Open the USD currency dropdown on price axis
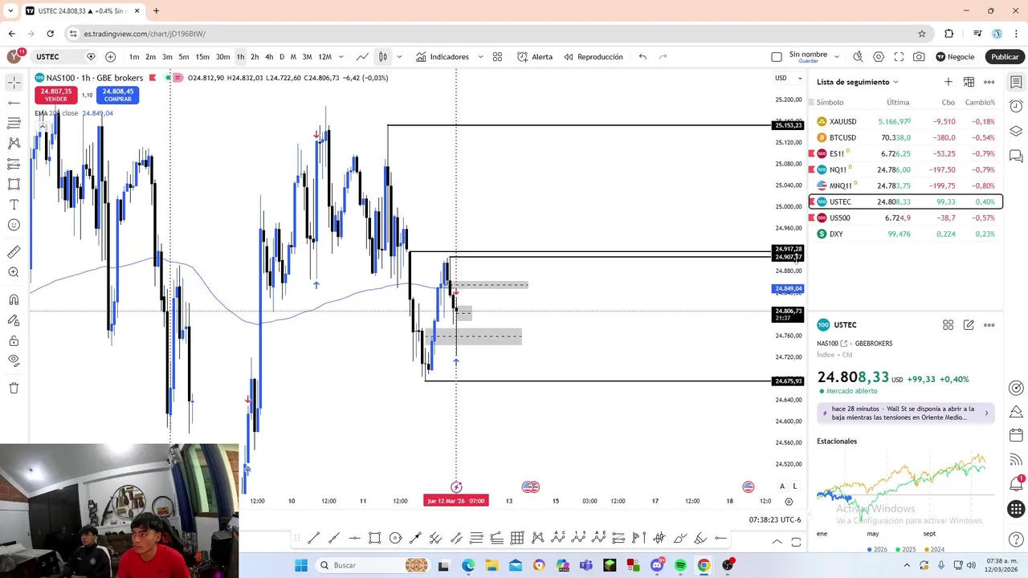The image size is (1028, 578). click(x=787, y=78)
